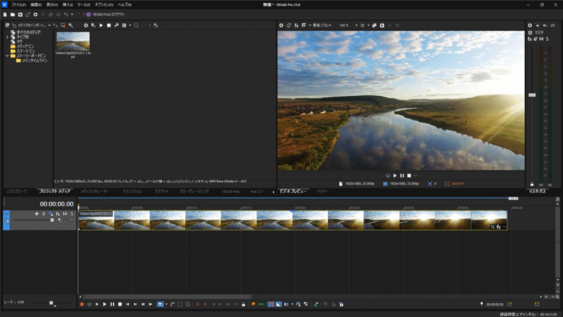Screen dimensions: 563x317
Task: Open master bus settings gear icon
Action: 530,25
